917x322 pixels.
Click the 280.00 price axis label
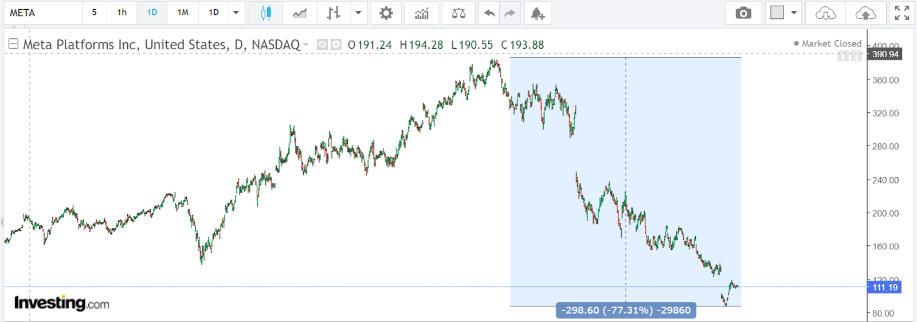(x=885, y=147)
